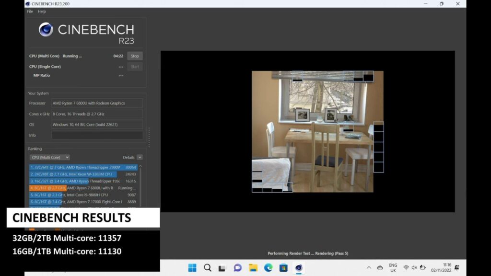Select the Processor field text
This screenshot has height=276, width=491.
pyautogui.click(x=97, y=103)
